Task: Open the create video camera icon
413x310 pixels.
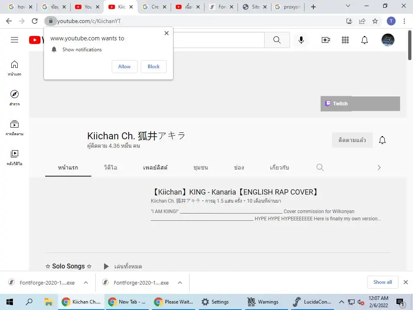Action: pyautogui.click(x=326, y=40)
